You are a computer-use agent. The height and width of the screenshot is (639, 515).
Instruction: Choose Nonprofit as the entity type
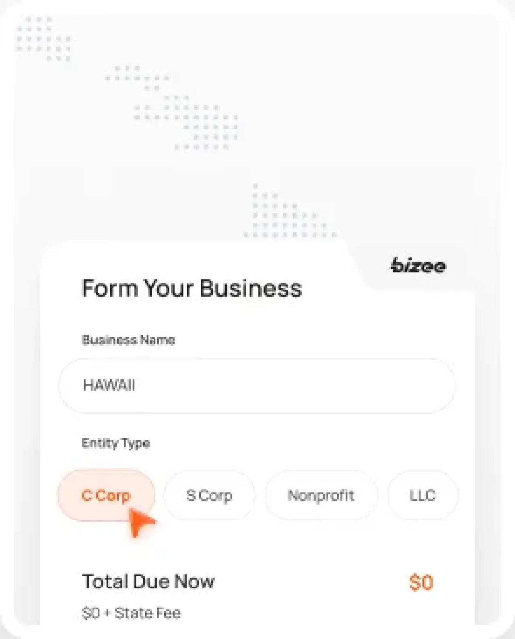tap(321, 496)
